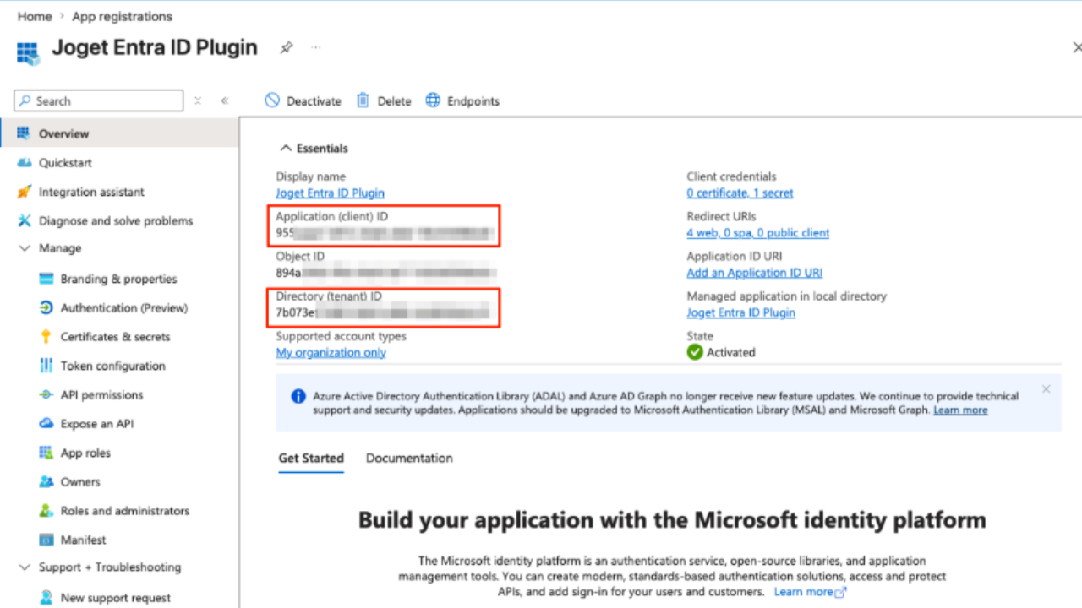Open Endpoints from the toolbar

[x=462, y=100]
